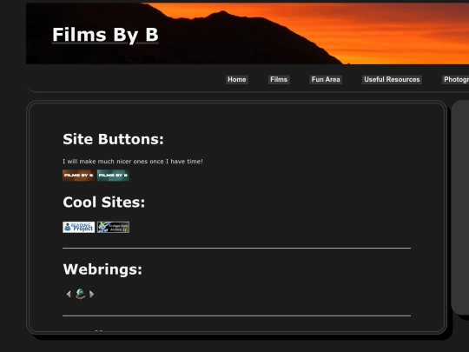469x352 pixels.
Task: Open the webring globe icon
Action: (x=80, y=294)
